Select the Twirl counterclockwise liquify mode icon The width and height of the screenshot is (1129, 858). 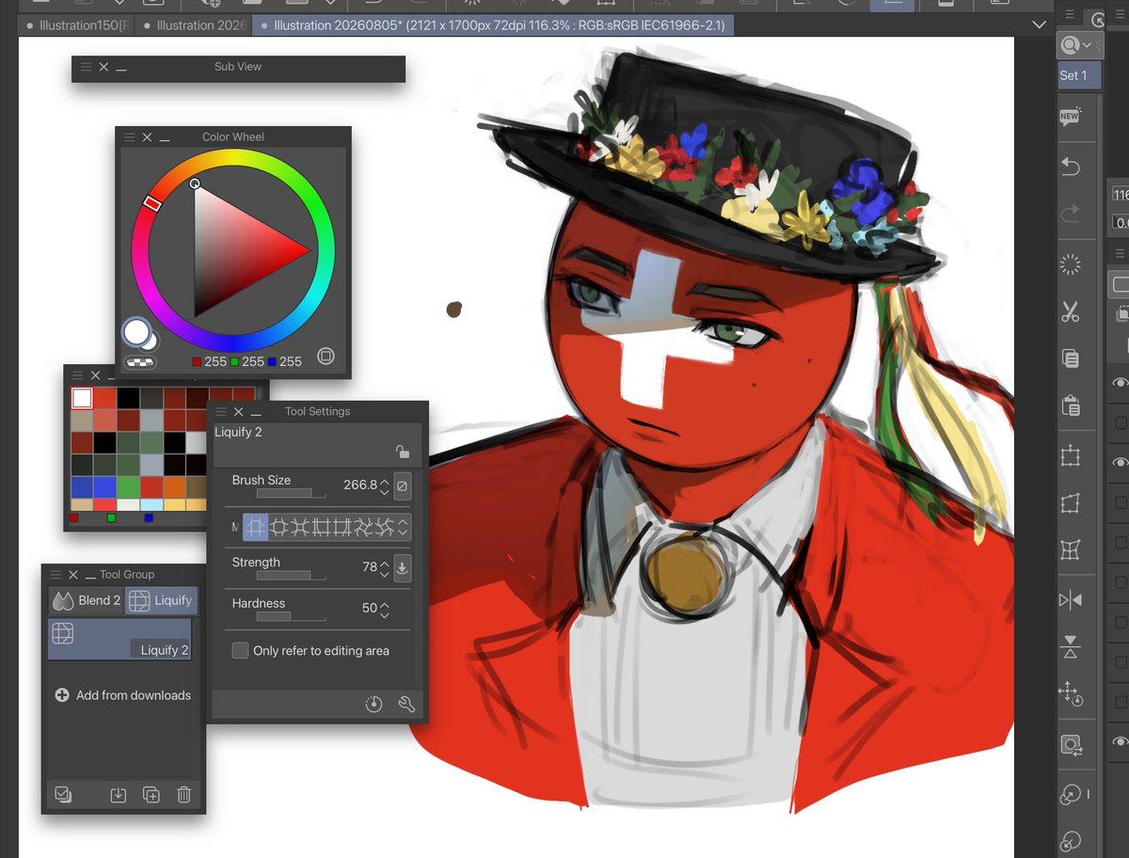tap(384, 528)
